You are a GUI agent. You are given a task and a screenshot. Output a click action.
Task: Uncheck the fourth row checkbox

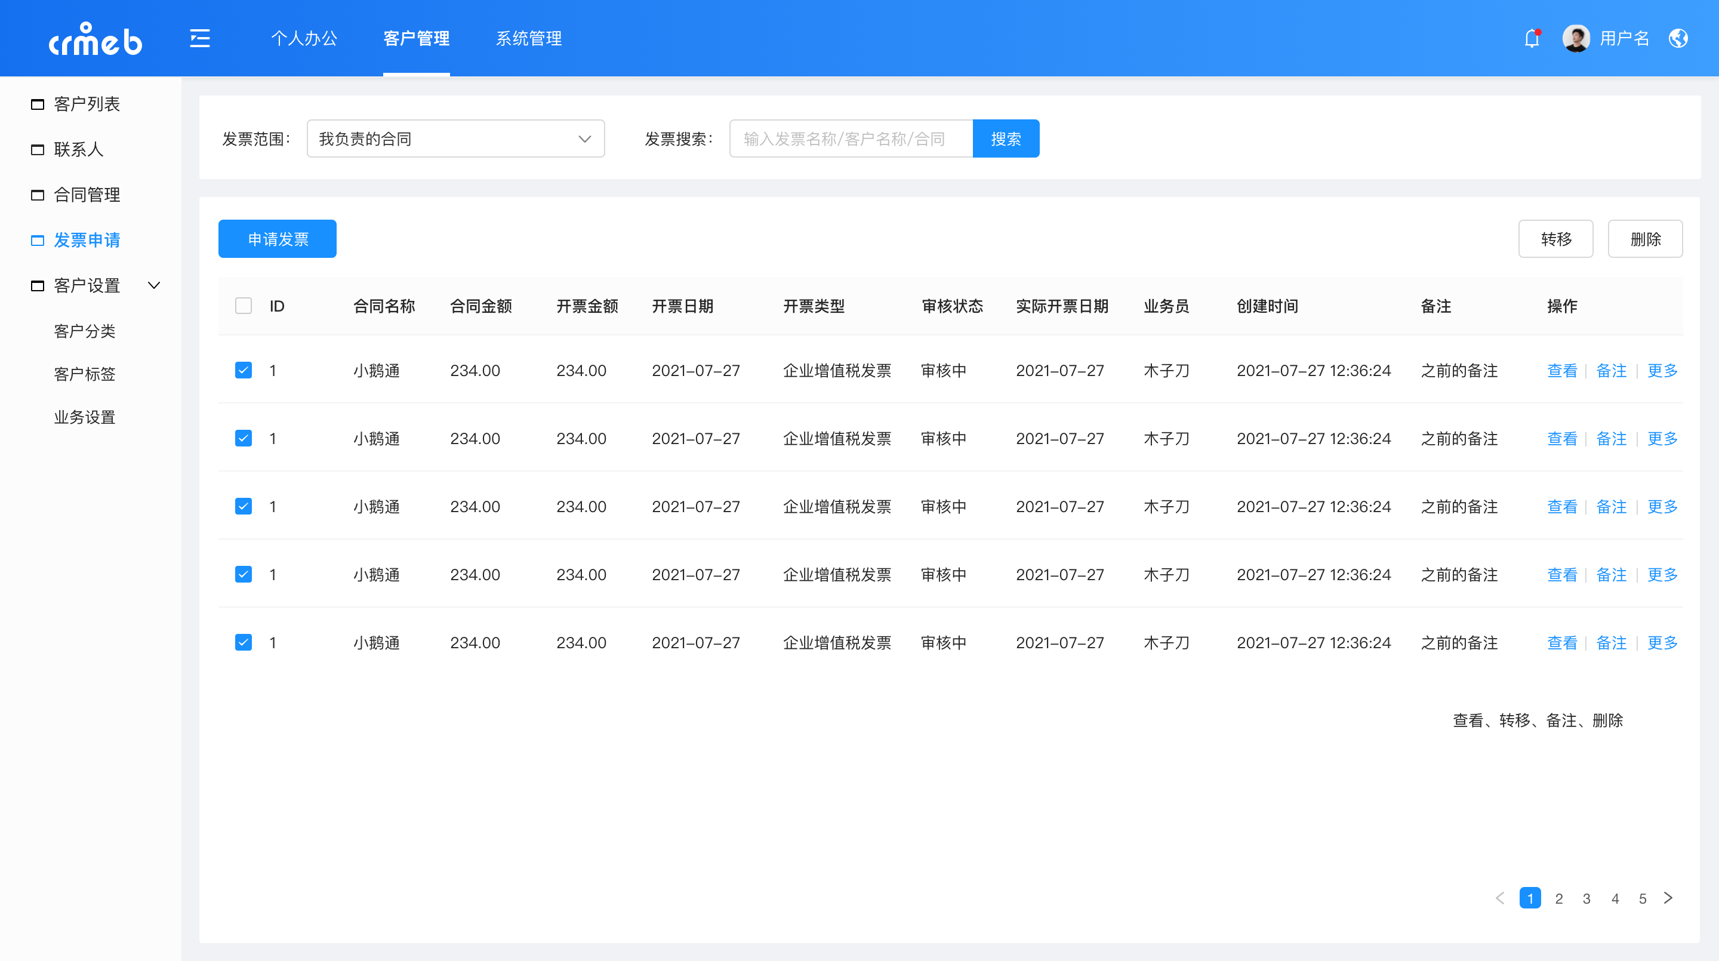click(244, 575)
